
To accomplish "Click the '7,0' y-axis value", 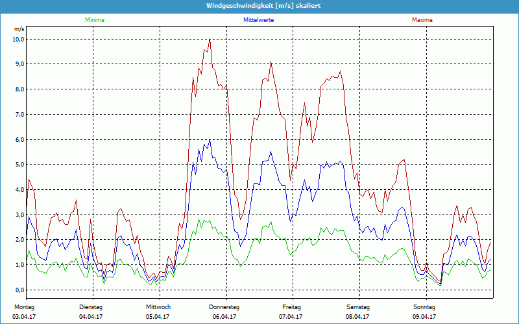I will click(x=20, y=115).
